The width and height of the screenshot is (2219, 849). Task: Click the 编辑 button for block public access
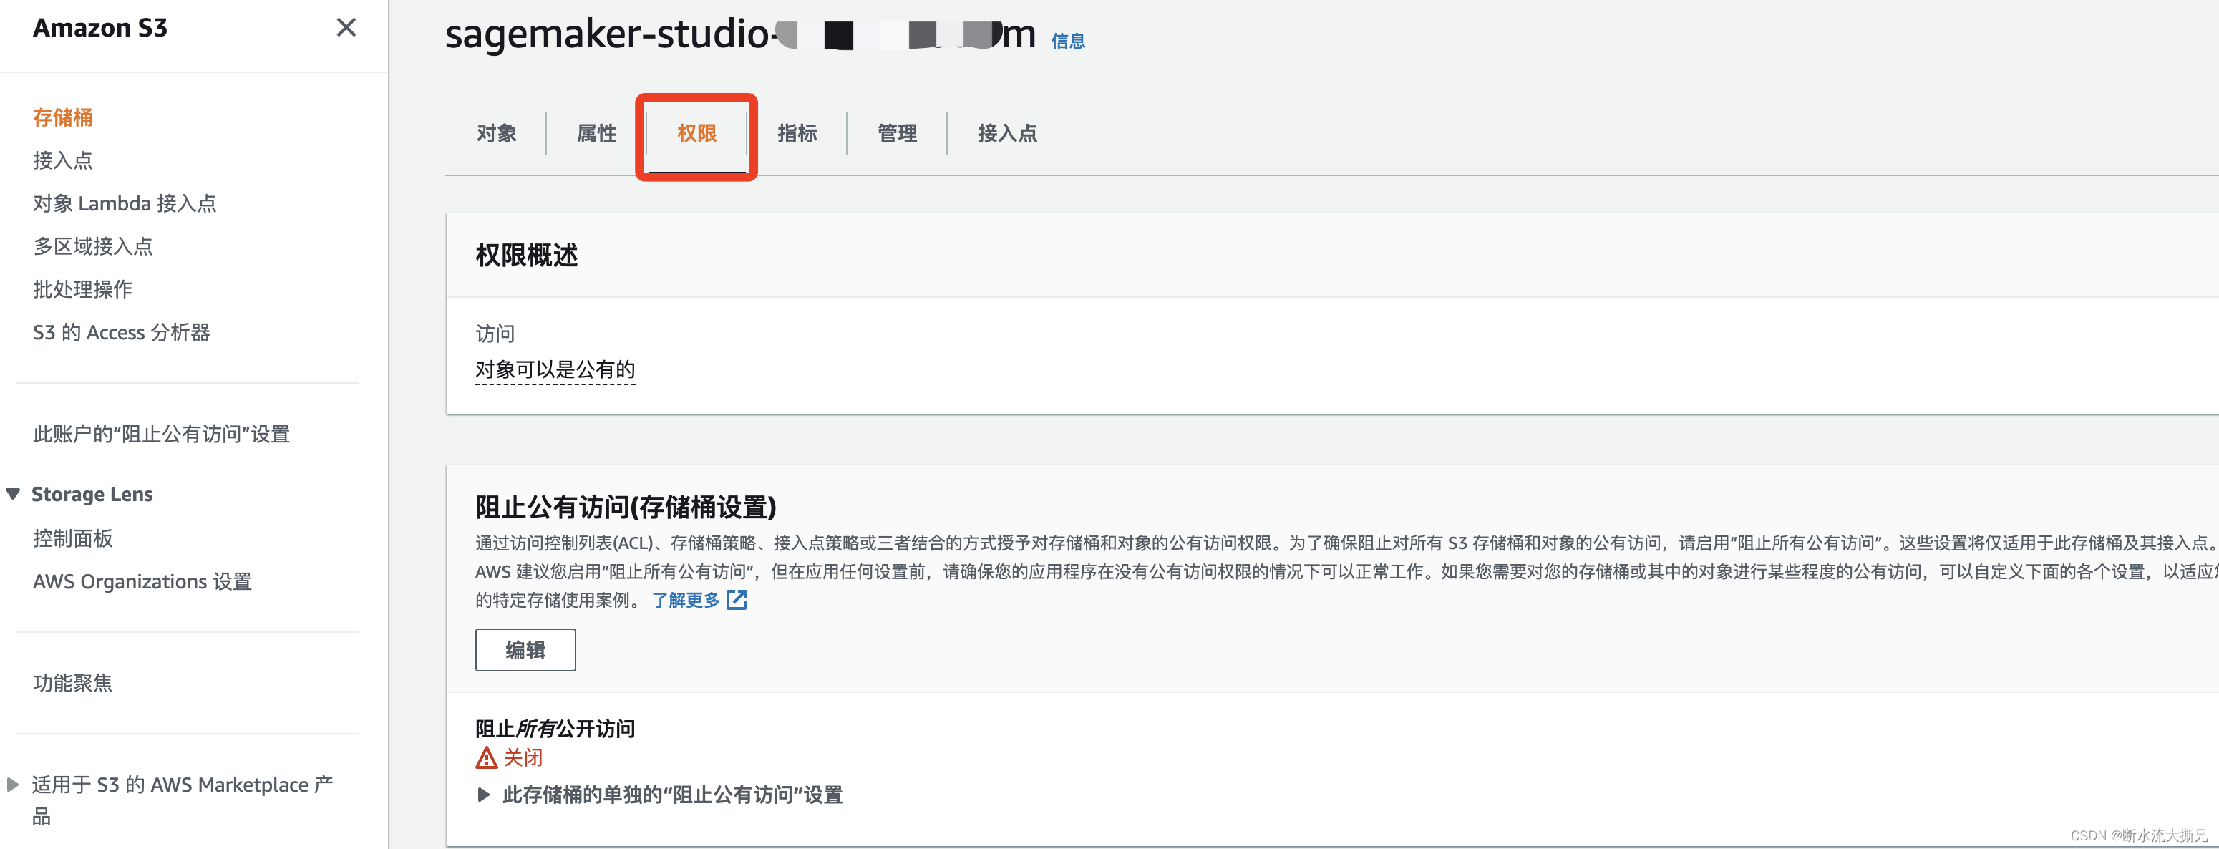pos(525,650)
